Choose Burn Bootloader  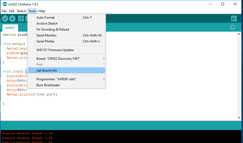tap(67, 85)
